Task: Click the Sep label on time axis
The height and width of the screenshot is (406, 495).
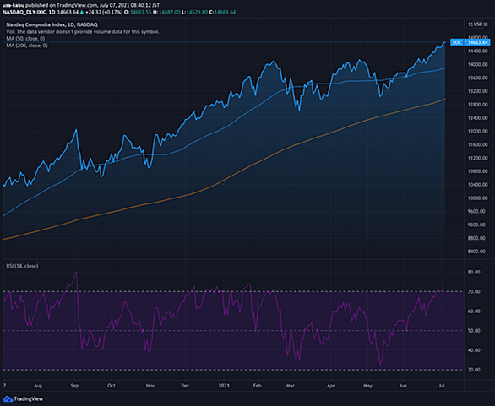Action: pos(74,386)
